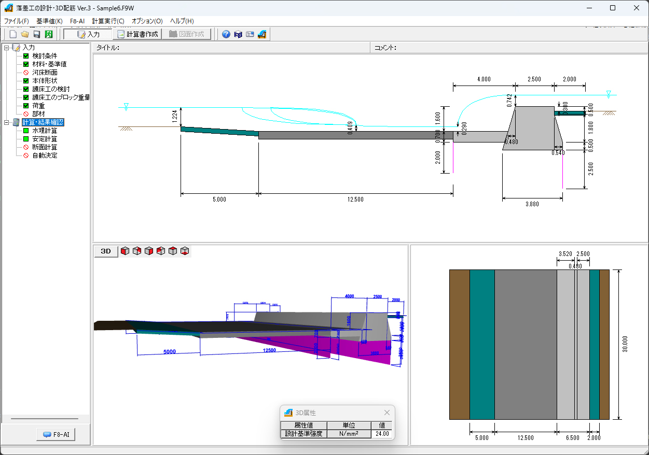
Task: Select the first cube view icon in 3D toolbar
Action: click(x=125, y=251)
